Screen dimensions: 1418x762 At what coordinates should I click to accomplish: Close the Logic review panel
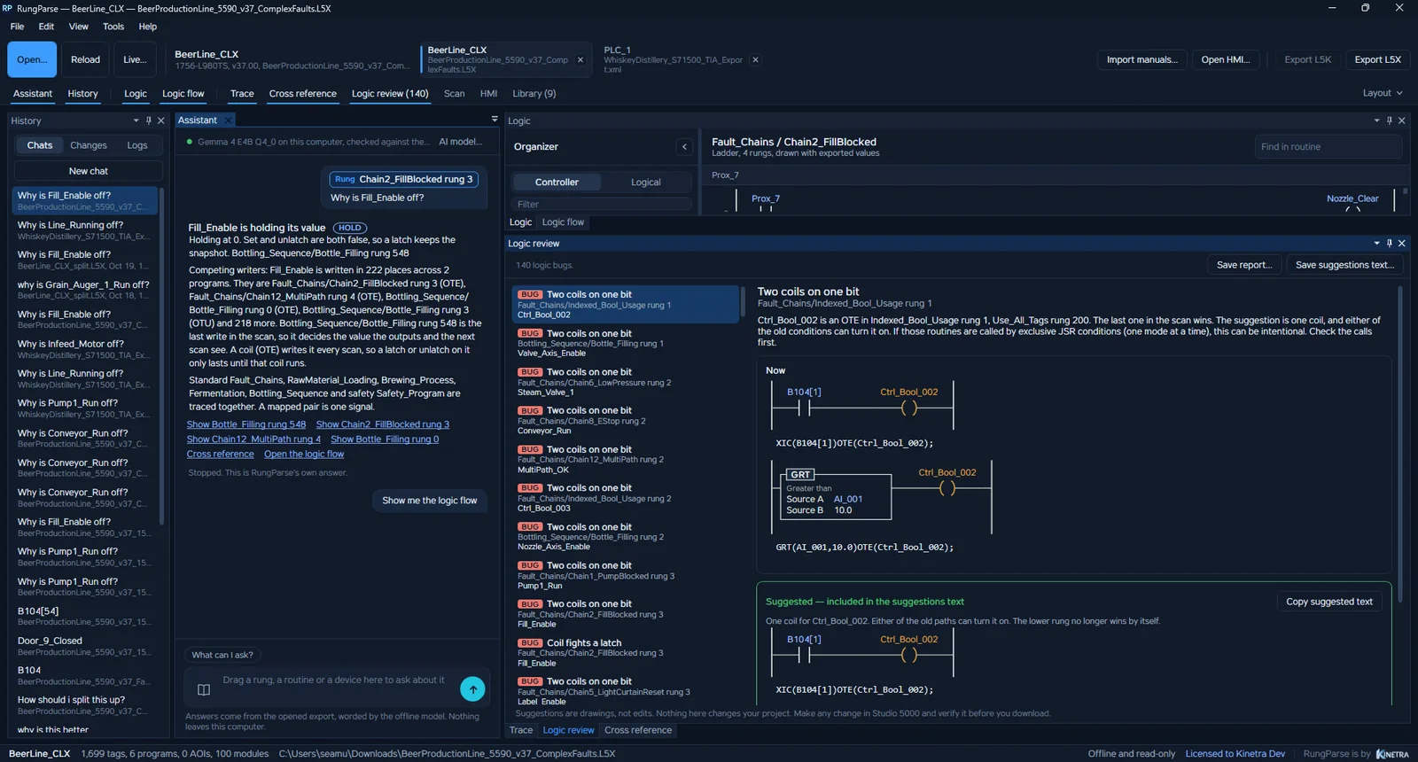coord(1402,243)
